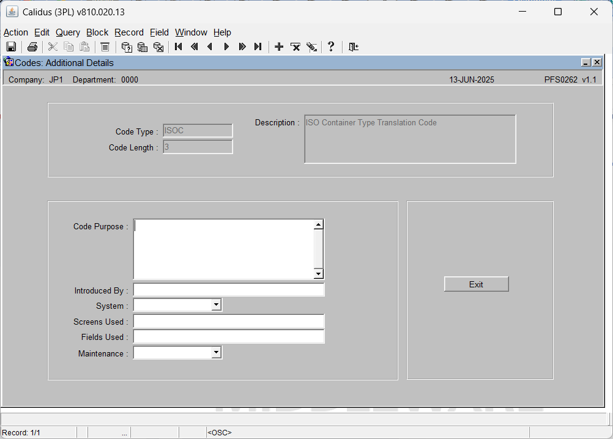Click the Screens Used field
This screenshot has width=613, height=439.
click(229, 321)
